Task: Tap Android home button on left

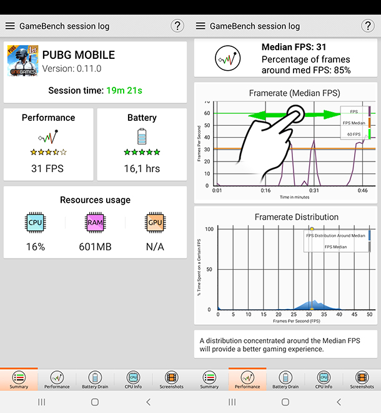Action: point(95,402)
